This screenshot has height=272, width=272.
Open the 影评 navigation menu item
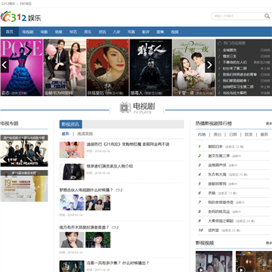point(146,32)
